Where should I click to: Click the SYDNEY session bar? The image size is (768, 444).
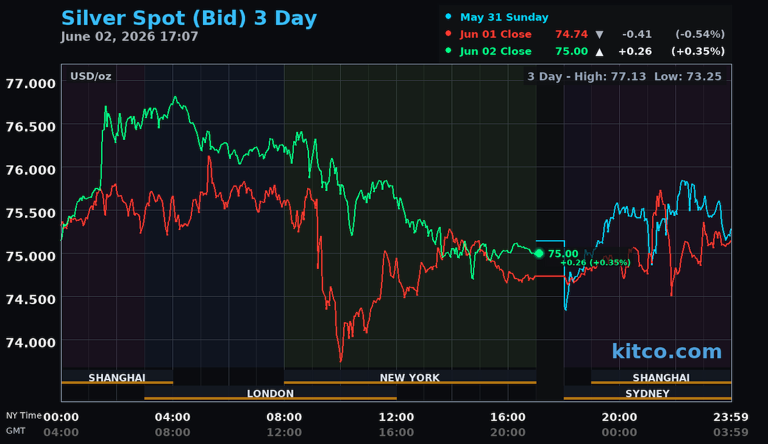click(647, 394)
